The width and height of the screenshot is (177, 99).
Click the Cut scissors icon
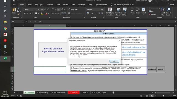pos(18,8)
